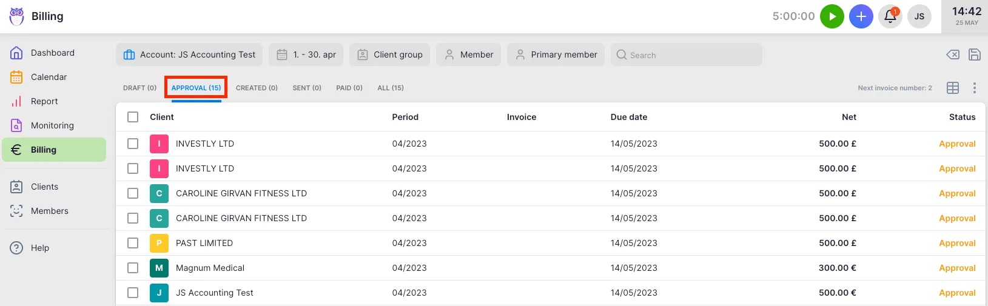Open the Account: JS Accounting Test filter
Image resolution: width=988 pixels, height=306 pixels.
[189, 55]
